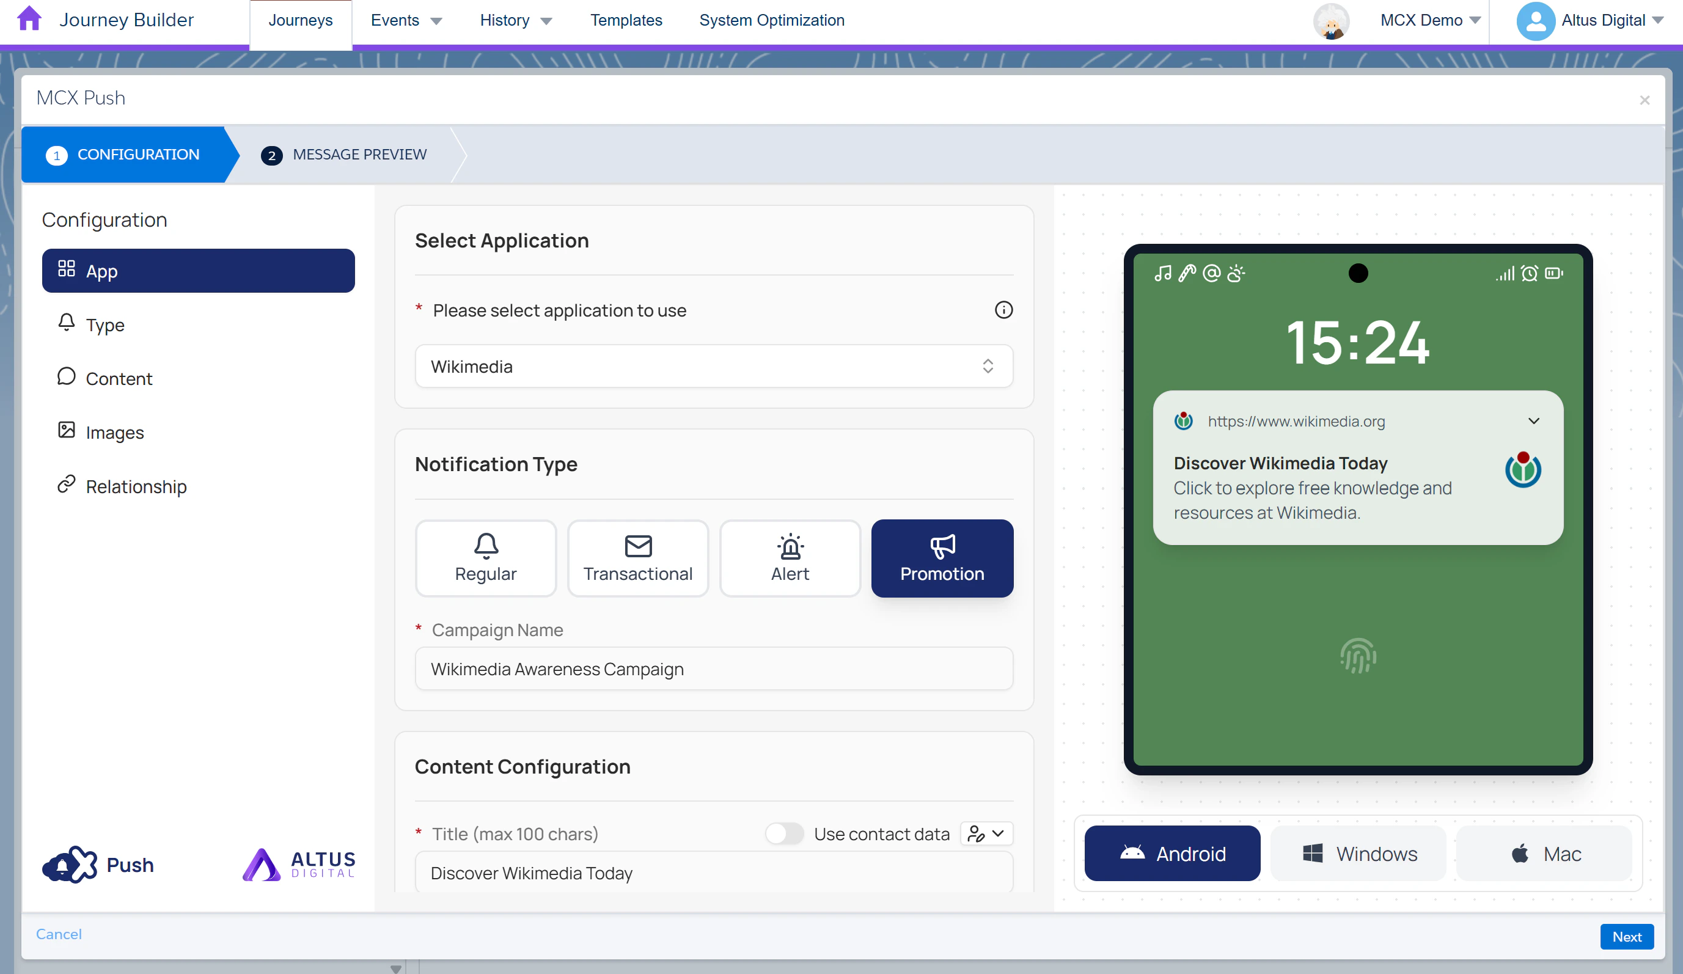Click the bell icon next to Type

[x=66, y=323]
